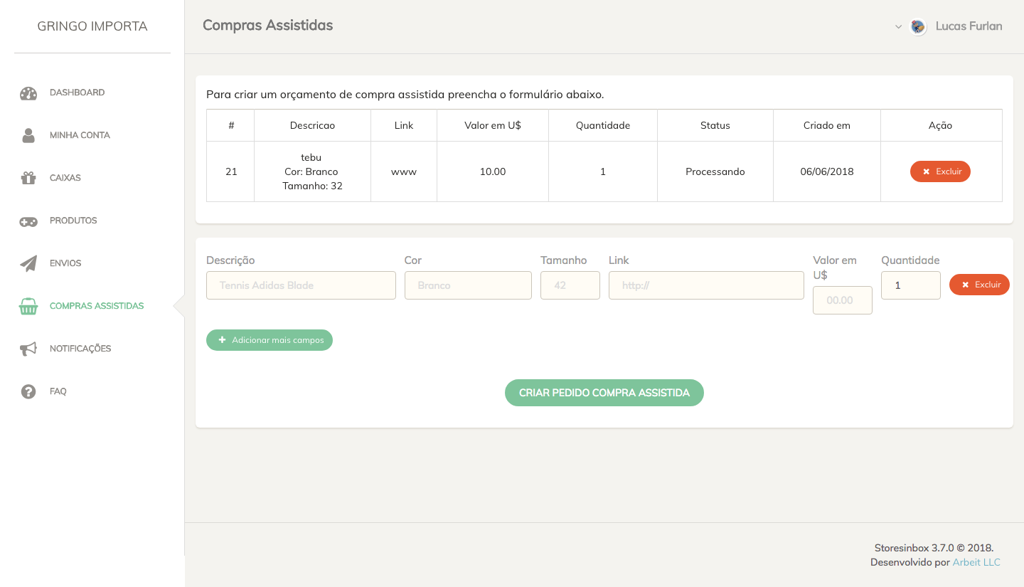Open the FAQ question mark icon
The width and height of the screenshot is (1024, 587).
[x=28, y=391]
